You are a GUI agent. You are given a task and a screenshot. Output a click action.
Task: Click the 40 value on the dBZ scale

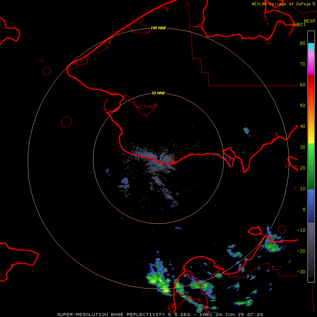pos(303,126)
